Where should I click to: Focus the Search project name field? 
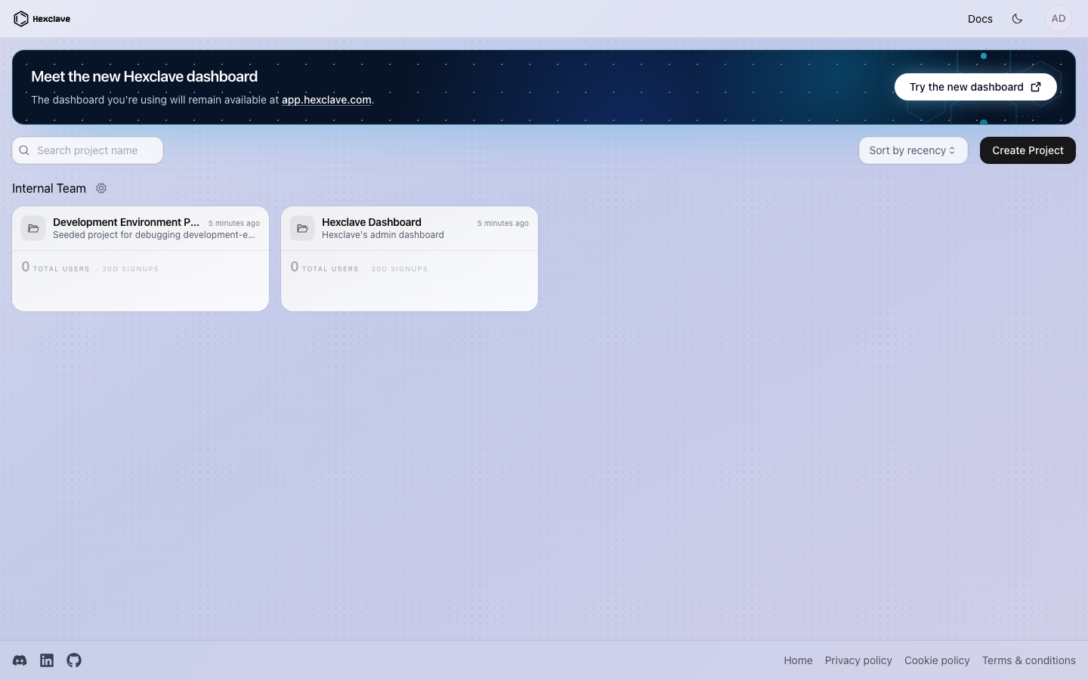pos(88,150)
